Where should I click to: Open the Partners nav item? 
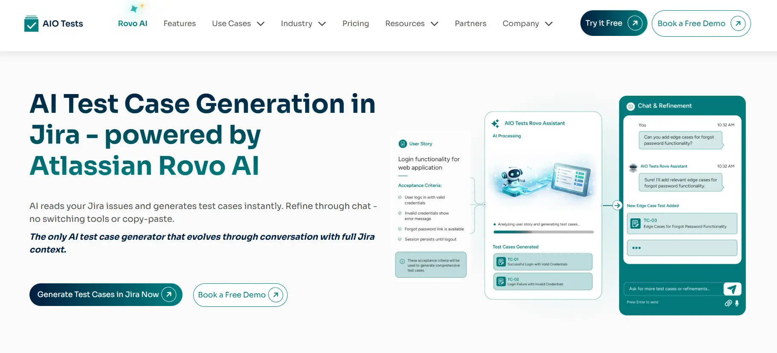coord(471,24)
